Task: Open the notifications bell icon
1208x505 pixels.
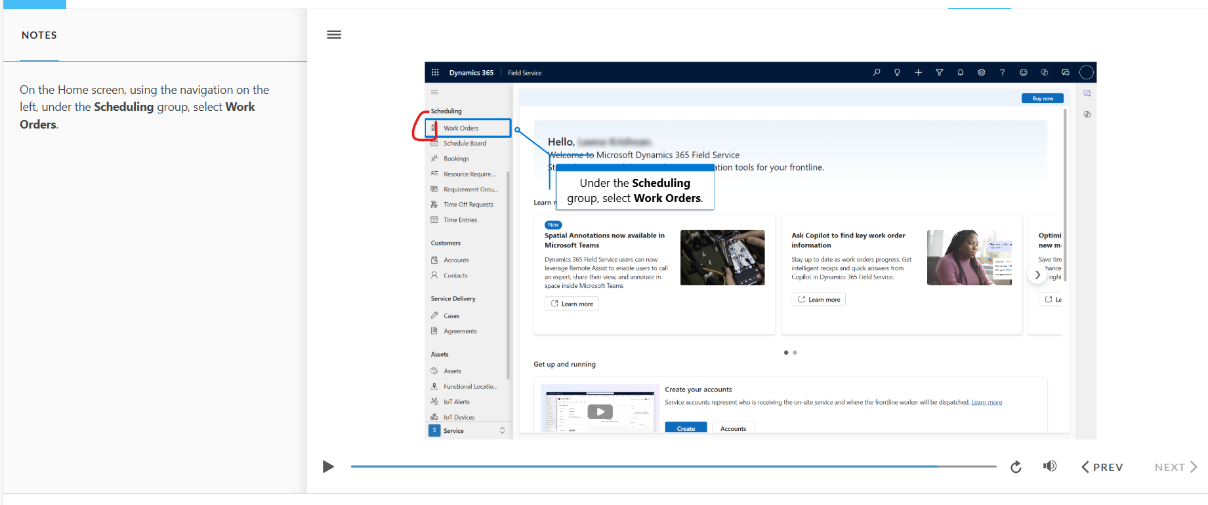Action: pos(960,73)
